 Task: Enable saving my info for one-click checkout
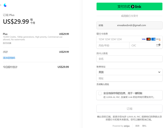pyautogui.click(x=100, y=93)
